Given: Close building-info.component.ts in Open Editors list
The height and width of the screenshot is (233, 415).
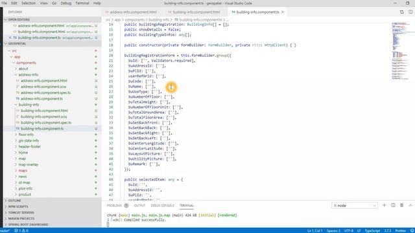Looking at the screenshot, I should pos(10,38).
